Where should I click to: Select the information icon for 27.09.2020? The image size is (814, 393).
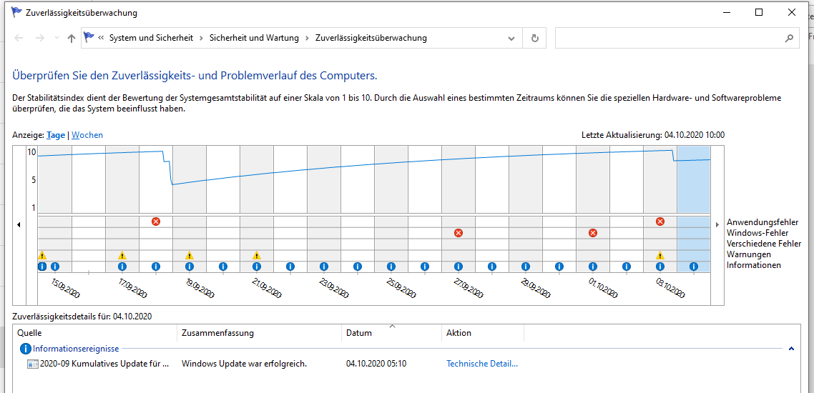(x=459, y=267)
